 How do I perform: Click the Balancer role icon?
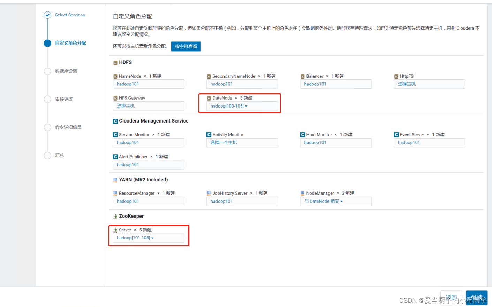coord(303,77)
